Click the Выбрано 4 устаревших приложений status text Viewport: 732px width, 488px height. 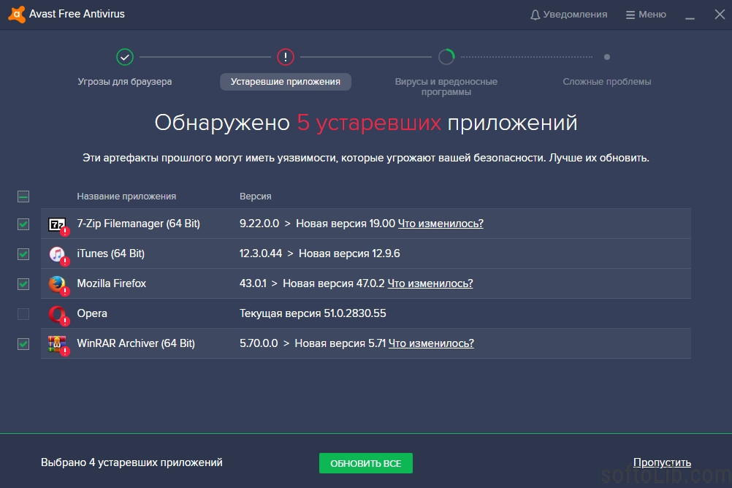(x=131, y=462)
